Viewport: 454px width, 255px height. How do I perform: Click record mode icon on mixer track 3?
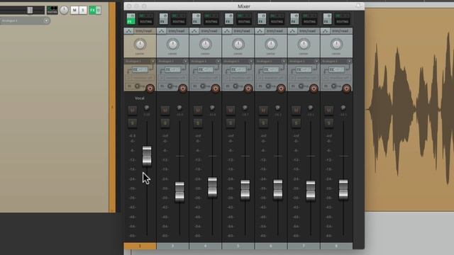[162, 86]
